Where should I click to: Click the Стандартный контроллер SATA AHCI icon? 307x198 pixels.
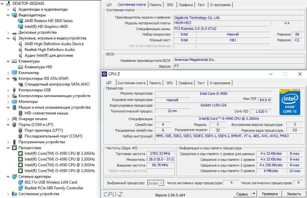pos(20,85)
